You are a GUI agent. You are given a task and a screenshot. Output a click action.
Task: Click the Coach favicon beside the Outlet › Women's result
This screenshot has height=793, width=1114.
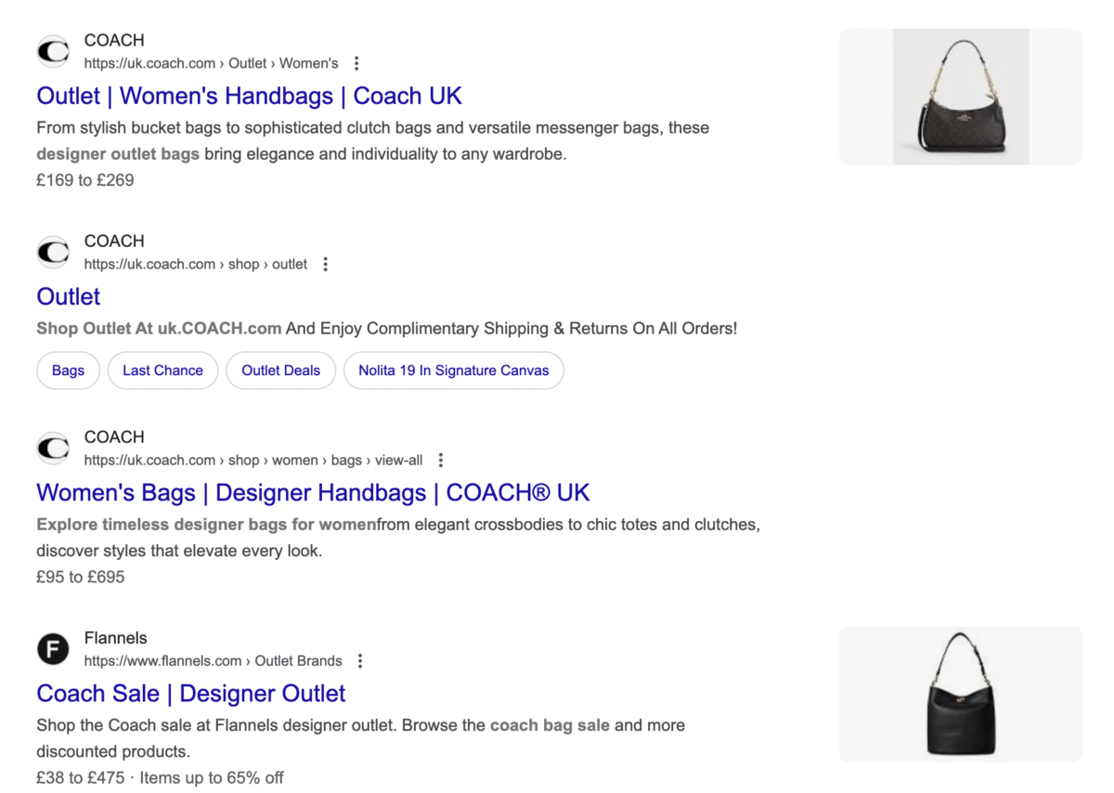pos(53,51)
